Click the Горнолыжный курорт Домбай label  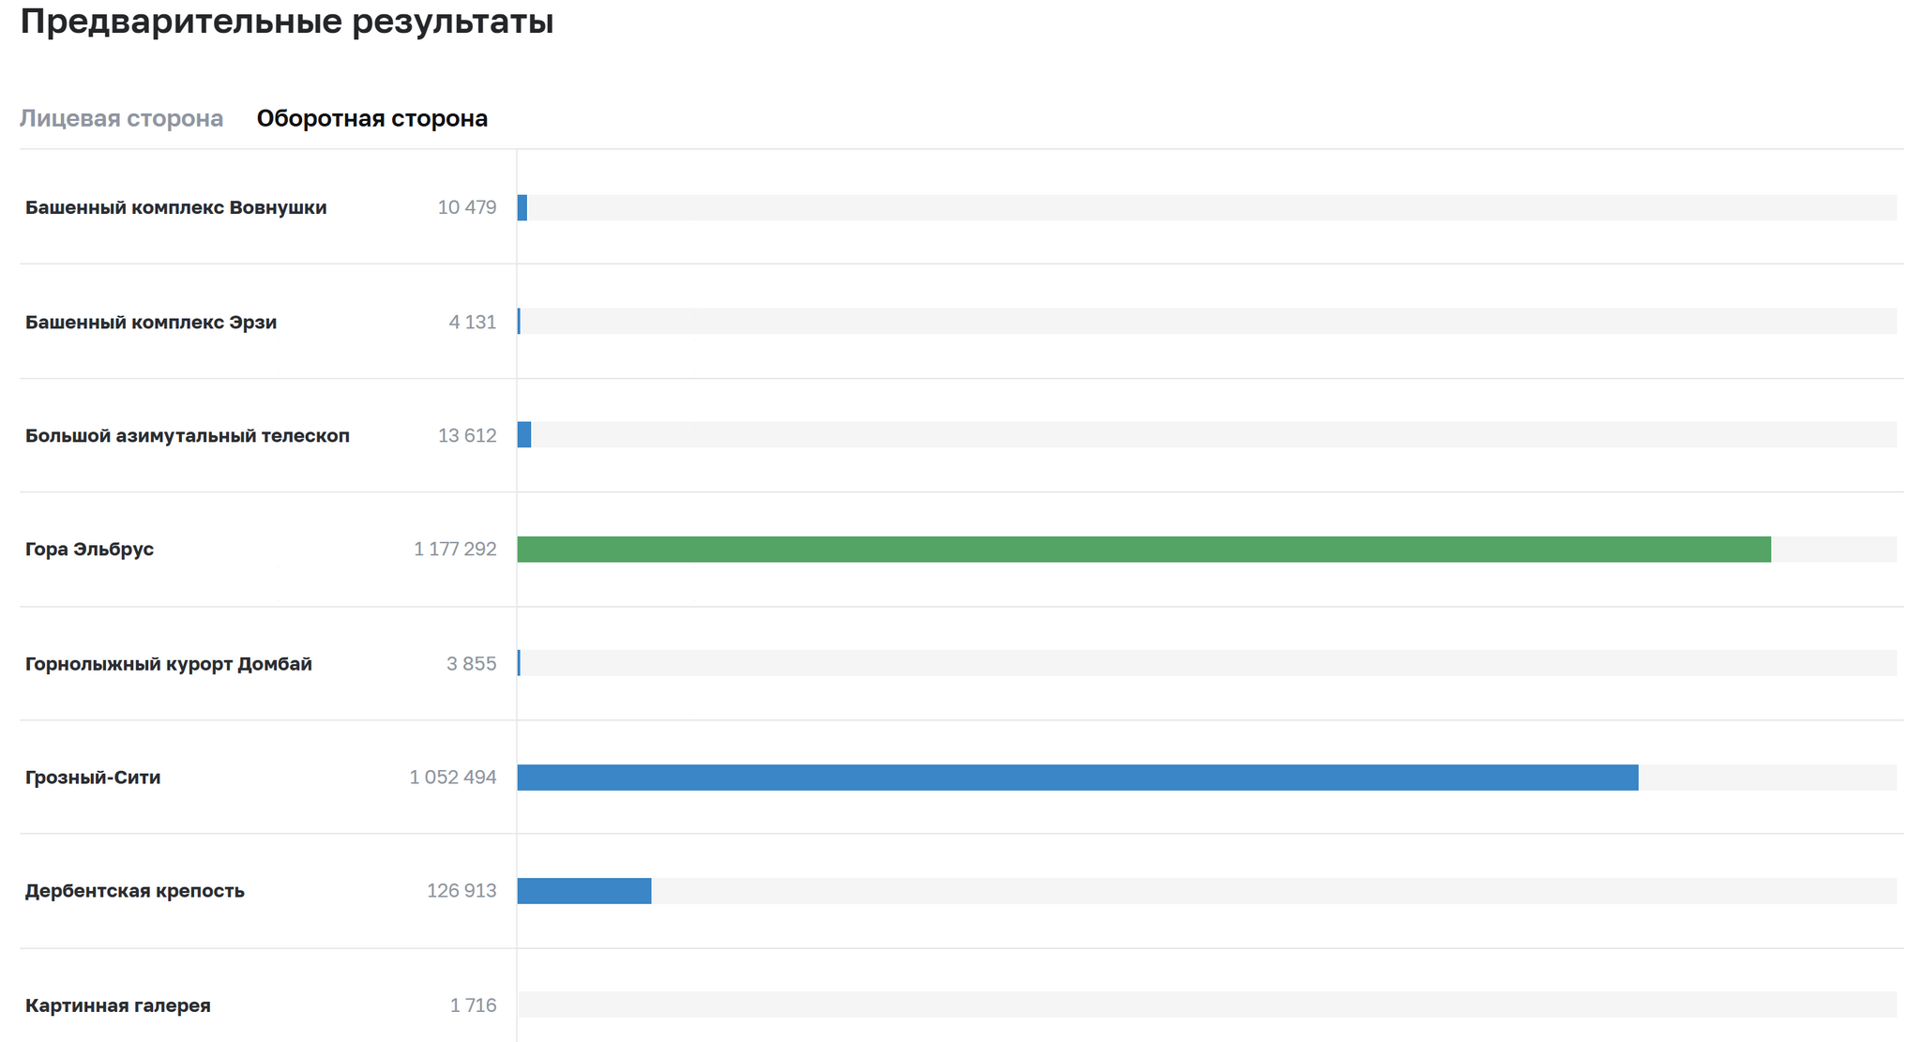tap(168, 664)
